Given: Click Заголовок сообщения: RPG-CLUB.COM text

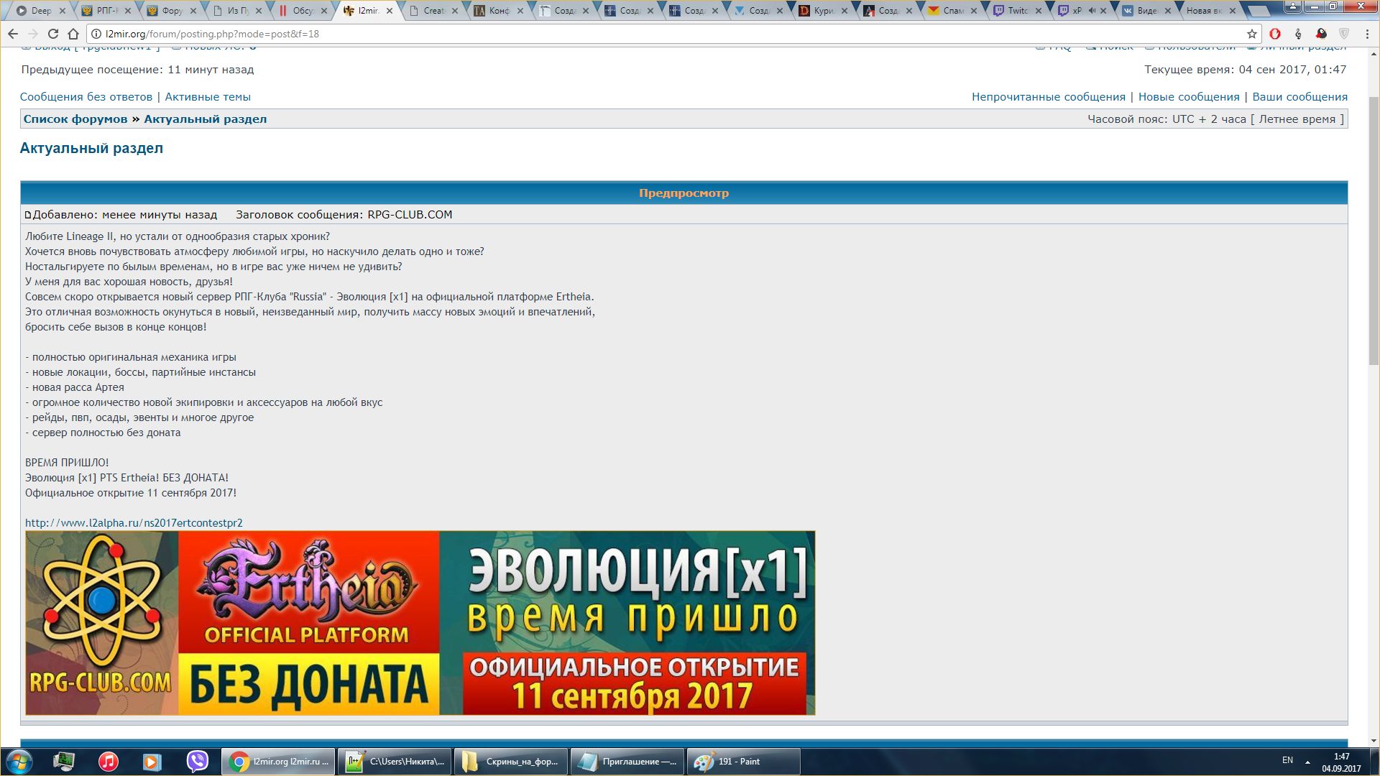Looking at the screenshot, I should coord(344,215).
